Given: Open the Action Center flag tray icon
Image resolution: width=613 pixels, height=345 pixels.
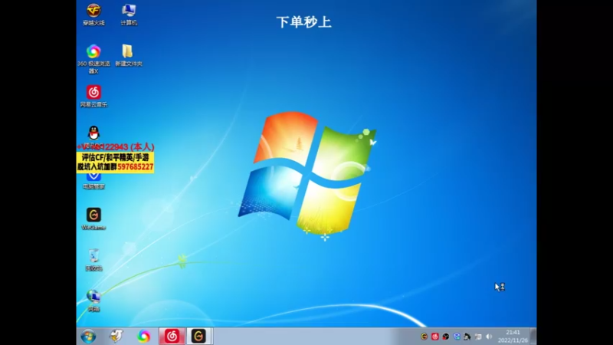Looking at the screenshot, I should pyautogui.click(x=478, y=337).
